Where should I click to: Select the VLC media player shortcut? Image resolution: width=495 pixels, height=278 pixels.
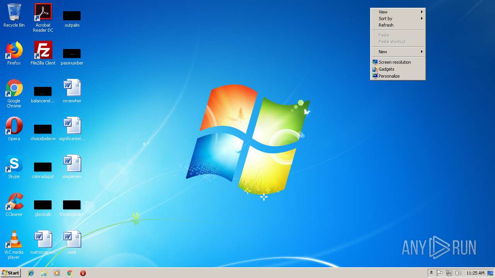[x=14, y=245]
